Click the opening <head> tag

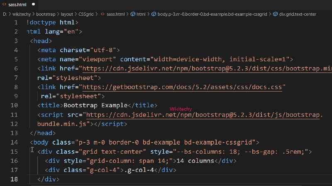41,41
